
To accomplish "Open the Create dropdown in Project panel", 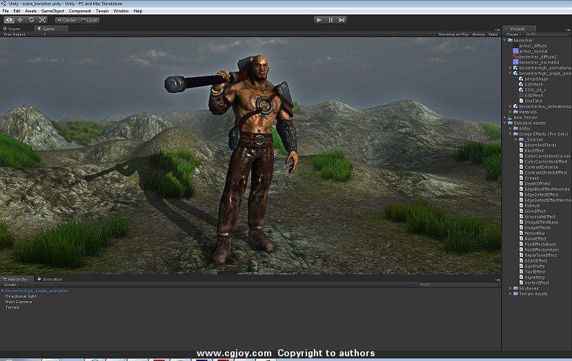I will (x=513, y=34).
